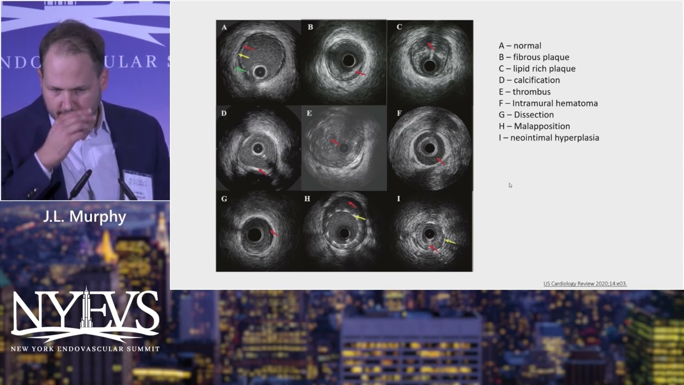Click the 'C – lipid rich plaque' text

click(537, 68)
